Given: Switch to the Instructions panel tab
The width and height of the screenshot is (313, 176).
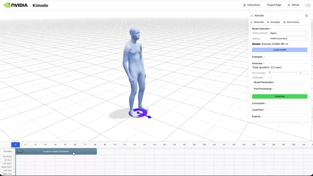Looking at the screenshot, I should pos(291,22).
